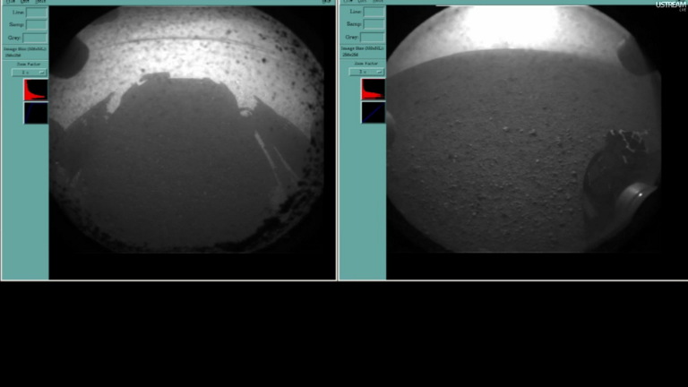Select the red histogram thumbnail in right window
The height and width of the screenshot is (387, 688).
(373, 89)
